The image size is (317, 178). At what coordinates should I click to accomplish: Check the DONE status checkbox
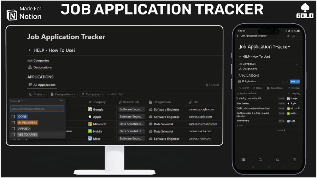pyautogui.click(x=13, y=117)
